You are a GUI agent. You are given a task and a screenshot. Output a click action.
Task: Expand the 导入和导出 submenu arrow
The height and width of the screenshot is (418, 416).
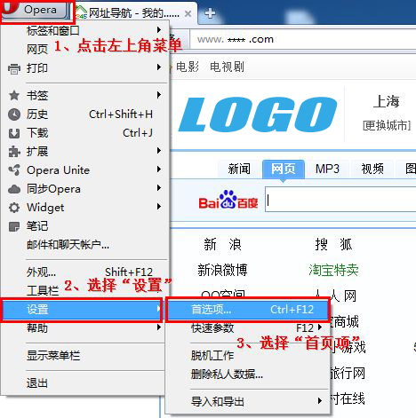(320, 401)
